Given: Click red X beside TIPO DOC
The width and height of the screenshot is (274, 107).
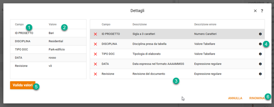Looking at the screenshot, I should coord(96,54).
